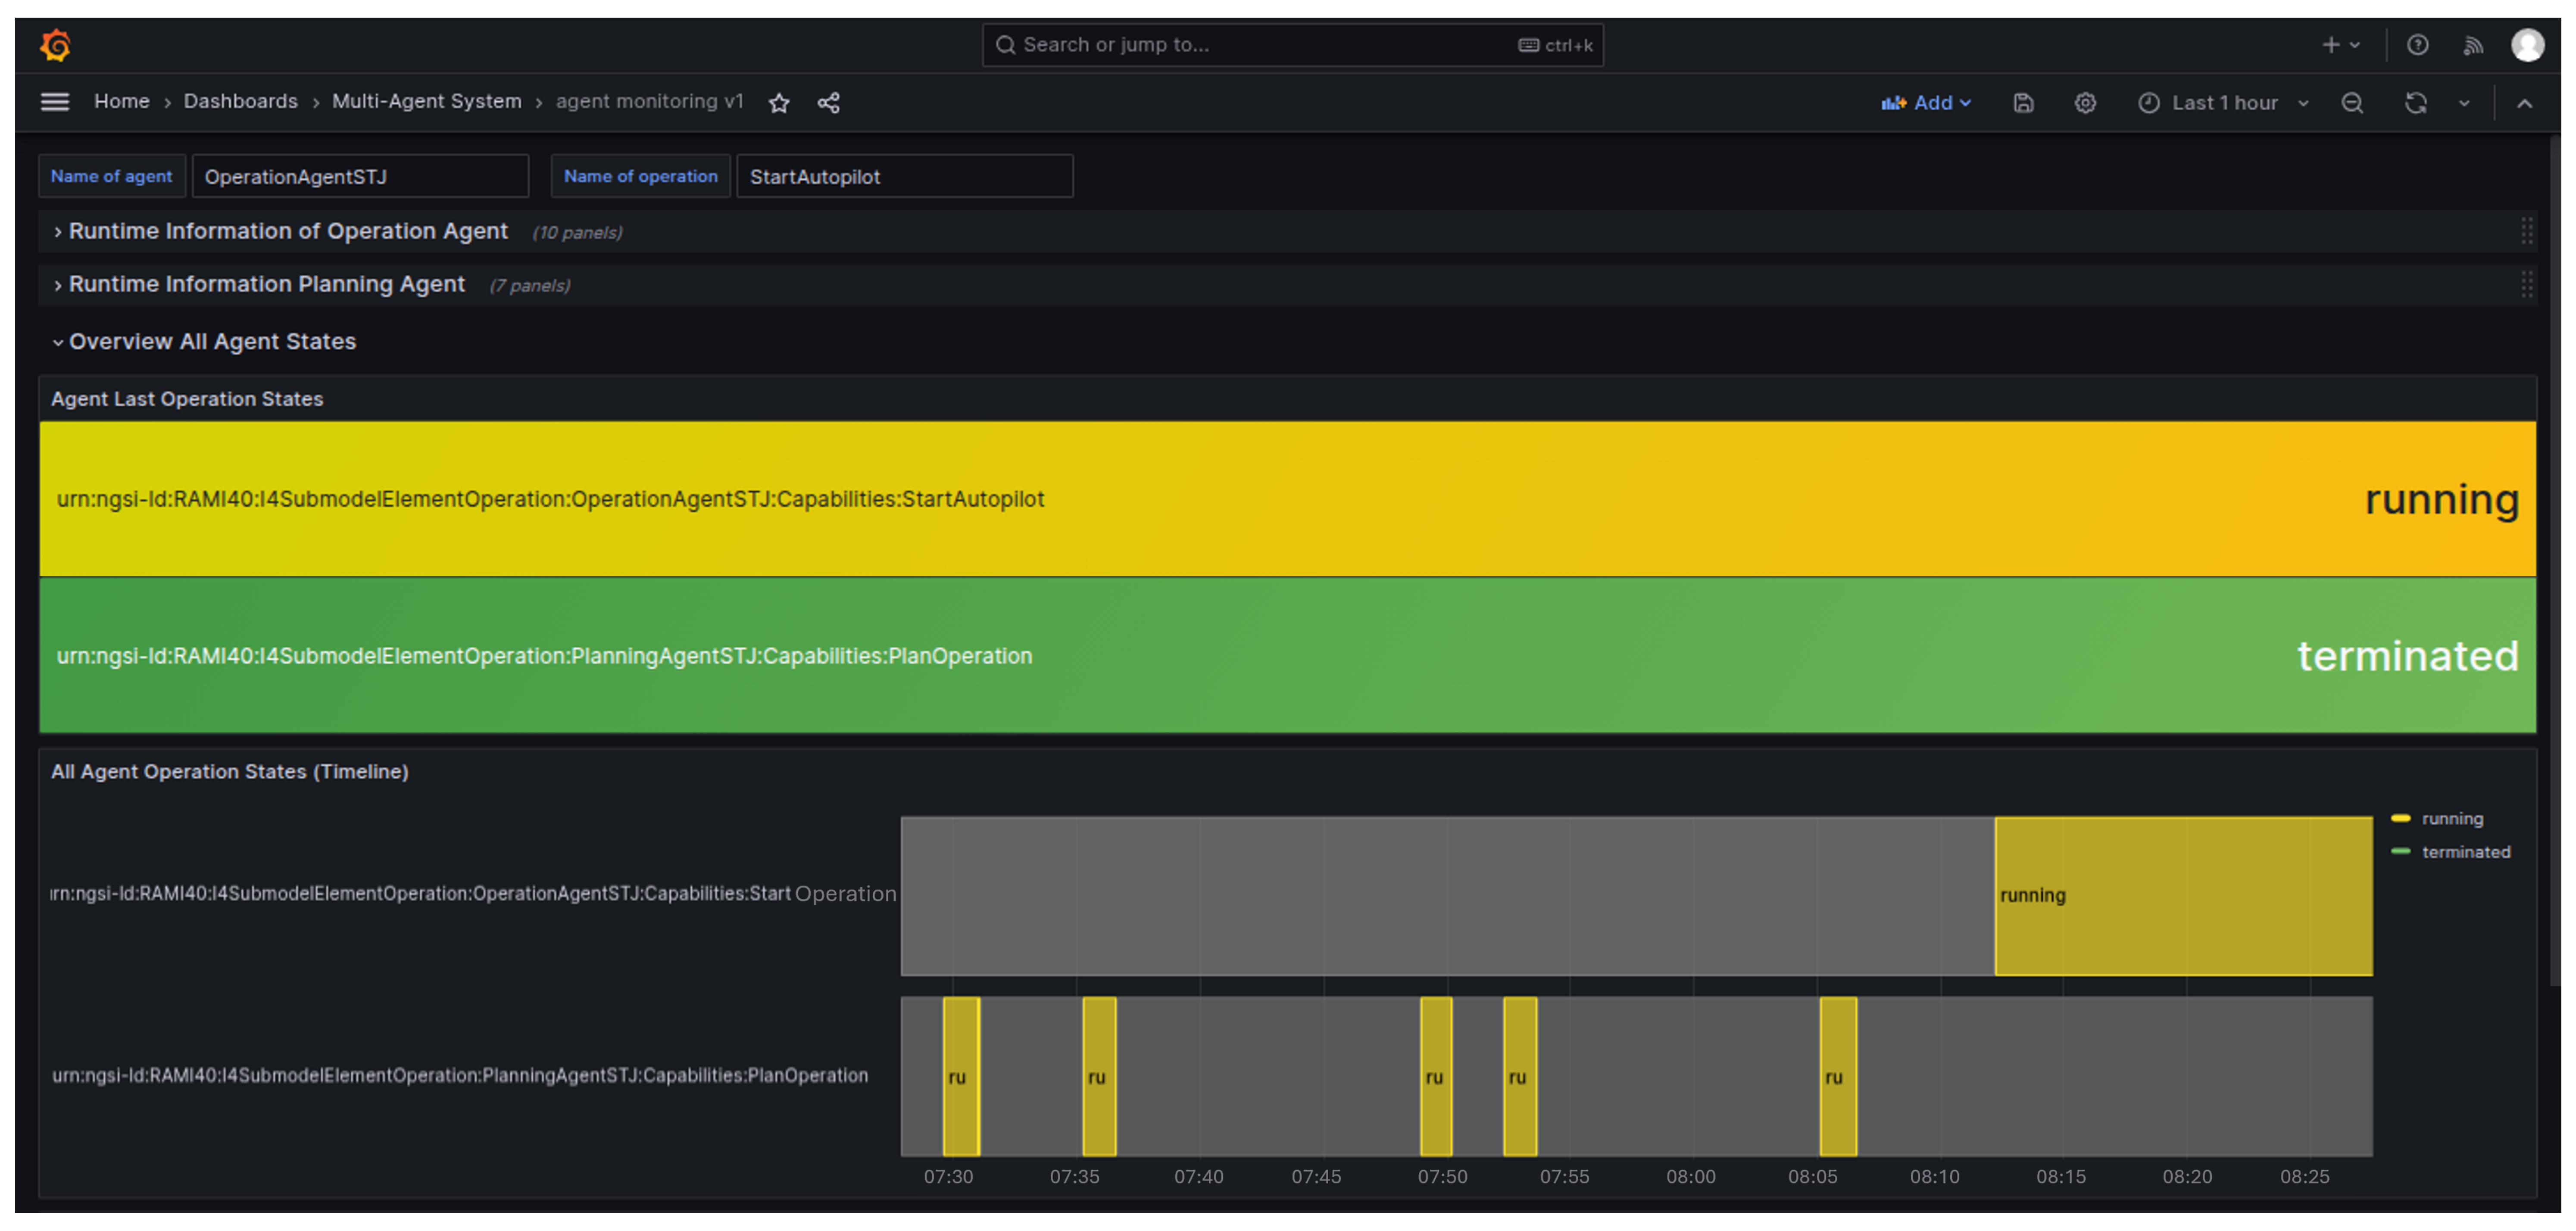Viewport: 2576px width, 1231px height.
Task: Open dashboard settings gear icon
Action: (2085, 103)
